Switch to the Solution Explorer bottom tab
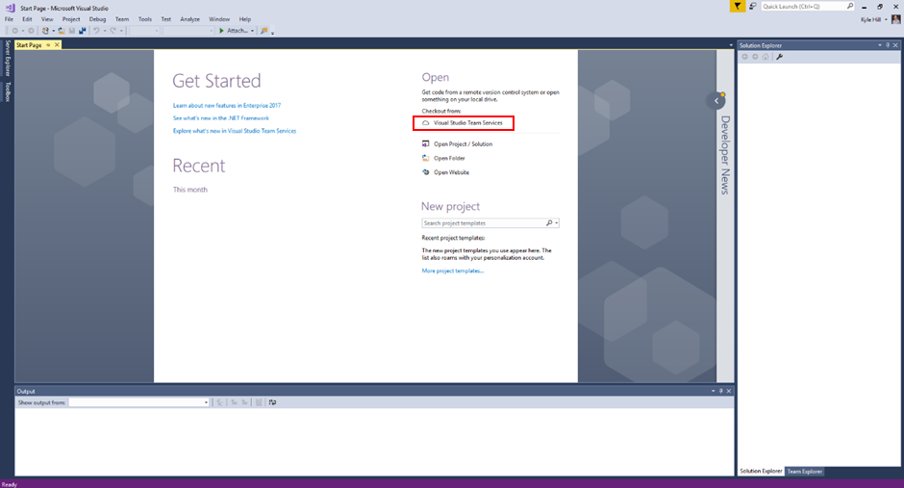The width and height of the screenshot is (904, 488). tap(761, 472)
